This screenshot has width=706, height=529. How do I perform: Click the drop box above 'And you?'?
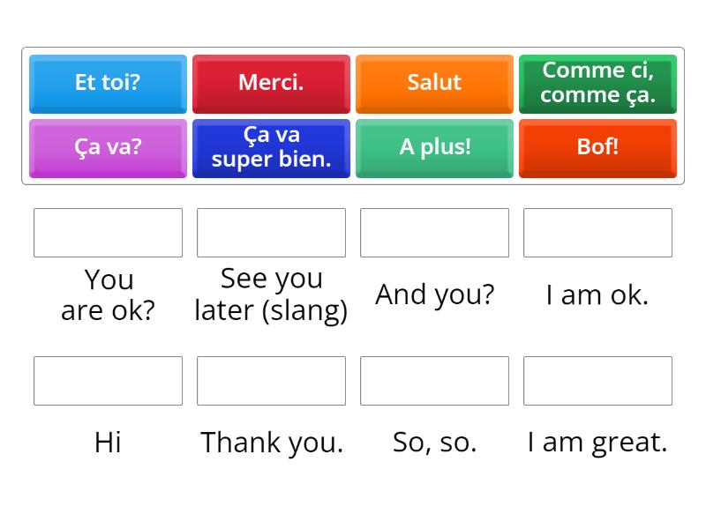pos(434,233)
